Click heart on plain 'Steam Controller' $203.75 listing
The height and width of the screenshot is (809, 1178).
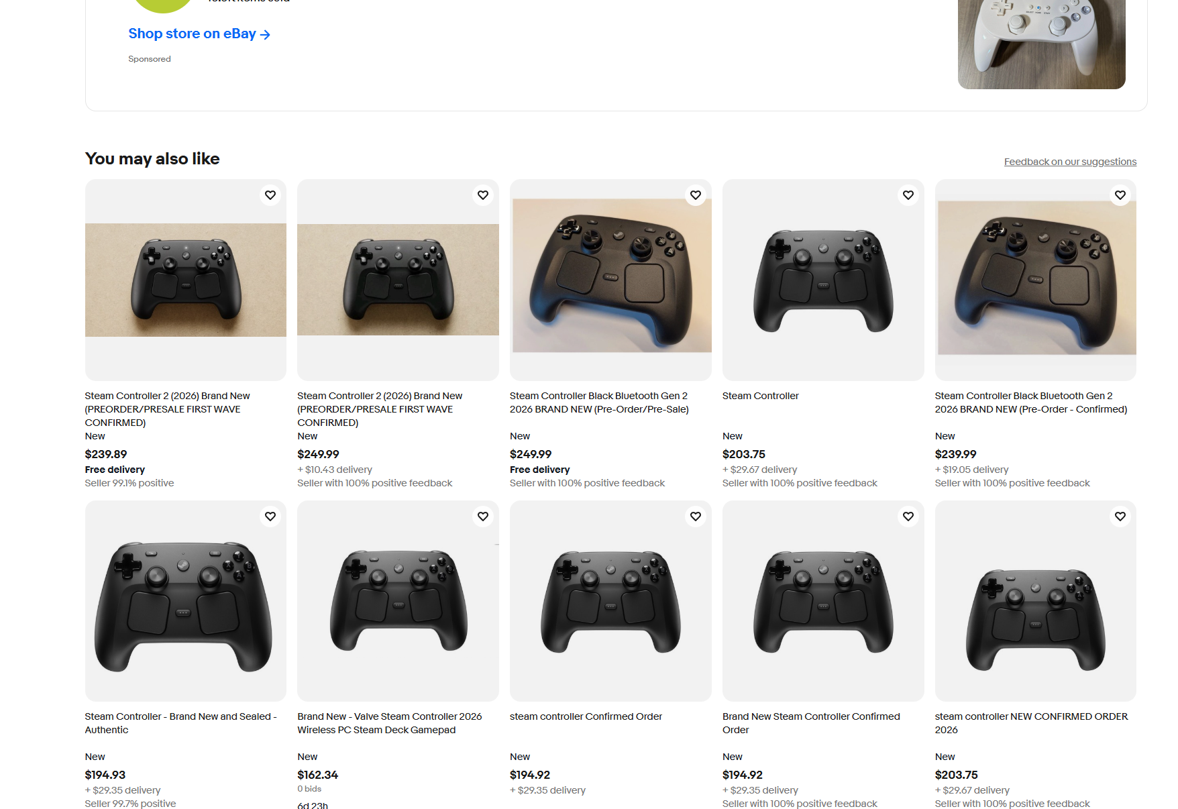tap(908, 195)
